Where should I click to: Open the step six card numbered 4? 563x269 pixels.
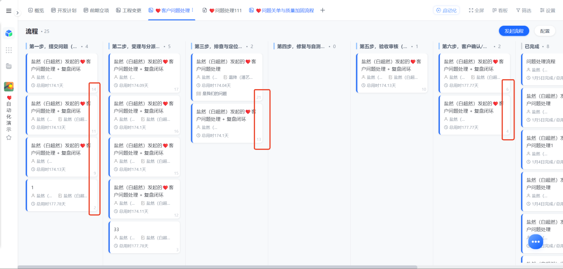tap(474, 115)
